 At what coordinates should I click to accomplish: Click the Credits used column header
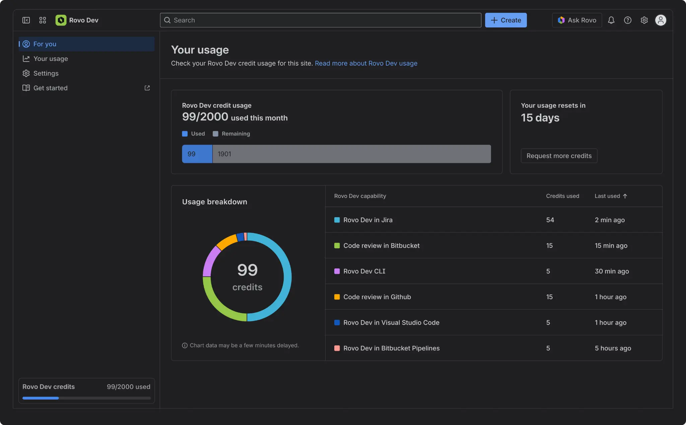(x=562, y=196)
